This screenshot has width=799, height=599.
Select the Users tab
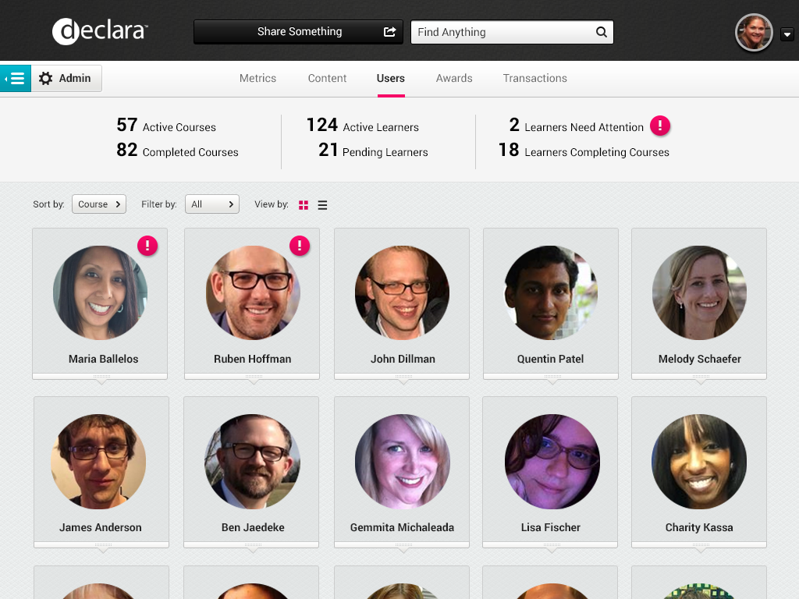coord(391,78)
